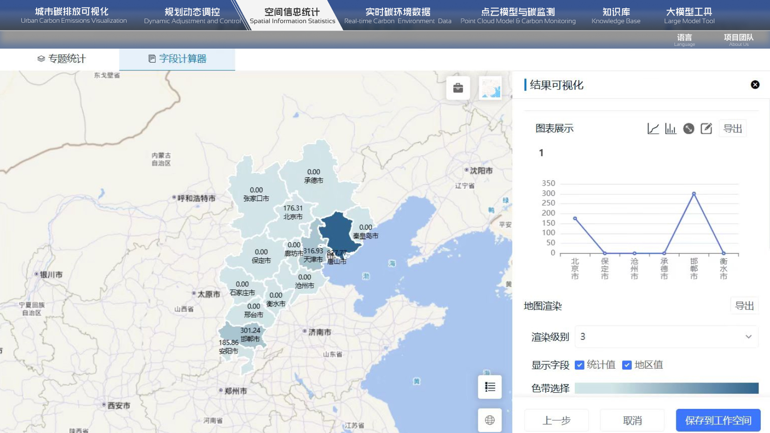Screen dimensions: 770x433
Task: Click the globe icon on map
Action: 490,420
